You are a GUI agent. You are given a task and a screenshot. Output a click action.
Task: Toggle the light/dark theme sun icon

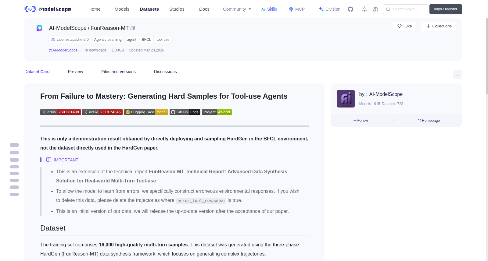pyautogui.click(x=364, y=9)
